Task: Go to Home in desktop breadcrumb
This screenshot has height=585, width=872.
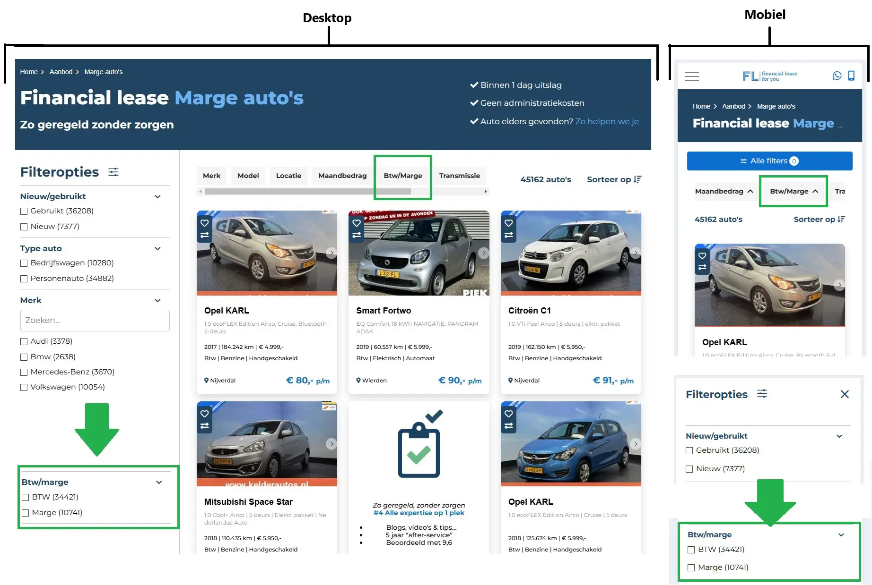Action: click(x=29, y=72)
